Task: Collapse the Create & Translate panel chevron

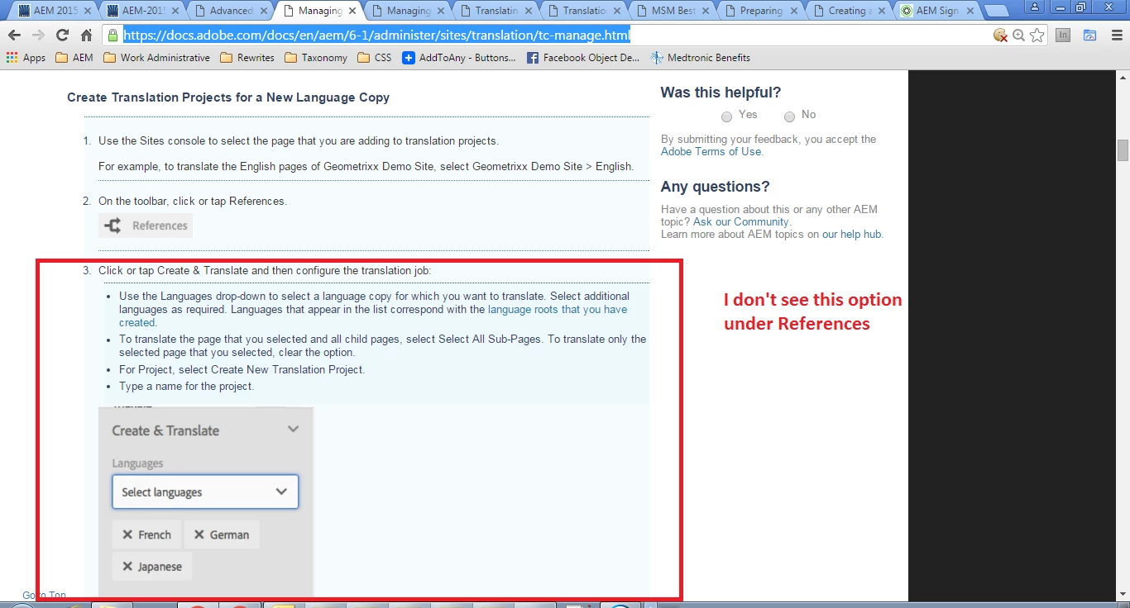Action: 292,430
